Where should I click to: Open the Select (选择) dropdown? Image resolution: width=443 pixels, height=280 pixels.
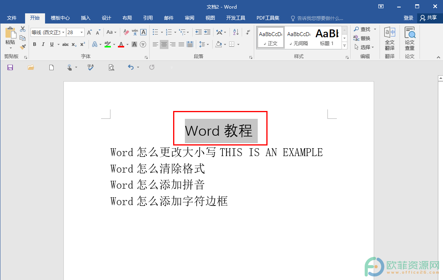point(364,47)
